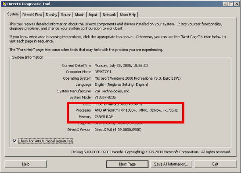Click the 'System Model:' label
Image resolution: width=241 pixels, height=173 pixels.
coord(81,98)
